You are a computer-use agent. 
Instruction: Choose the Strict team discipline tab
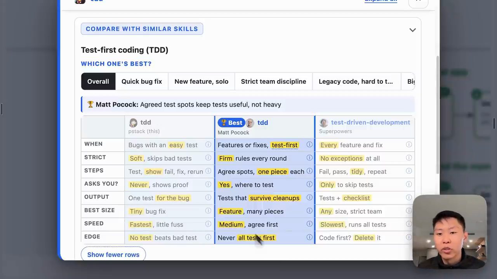coord(273,81)
